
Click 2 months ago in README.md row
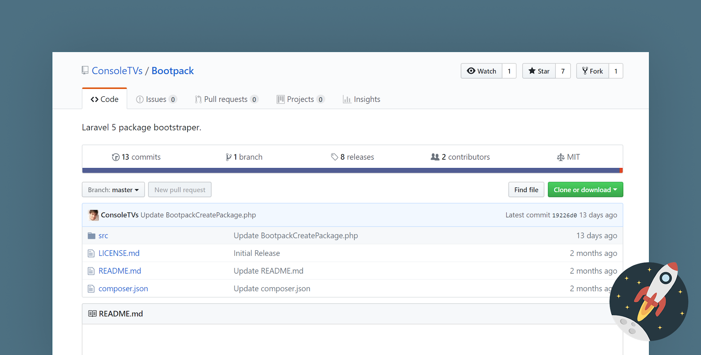[x=594, y=271]
